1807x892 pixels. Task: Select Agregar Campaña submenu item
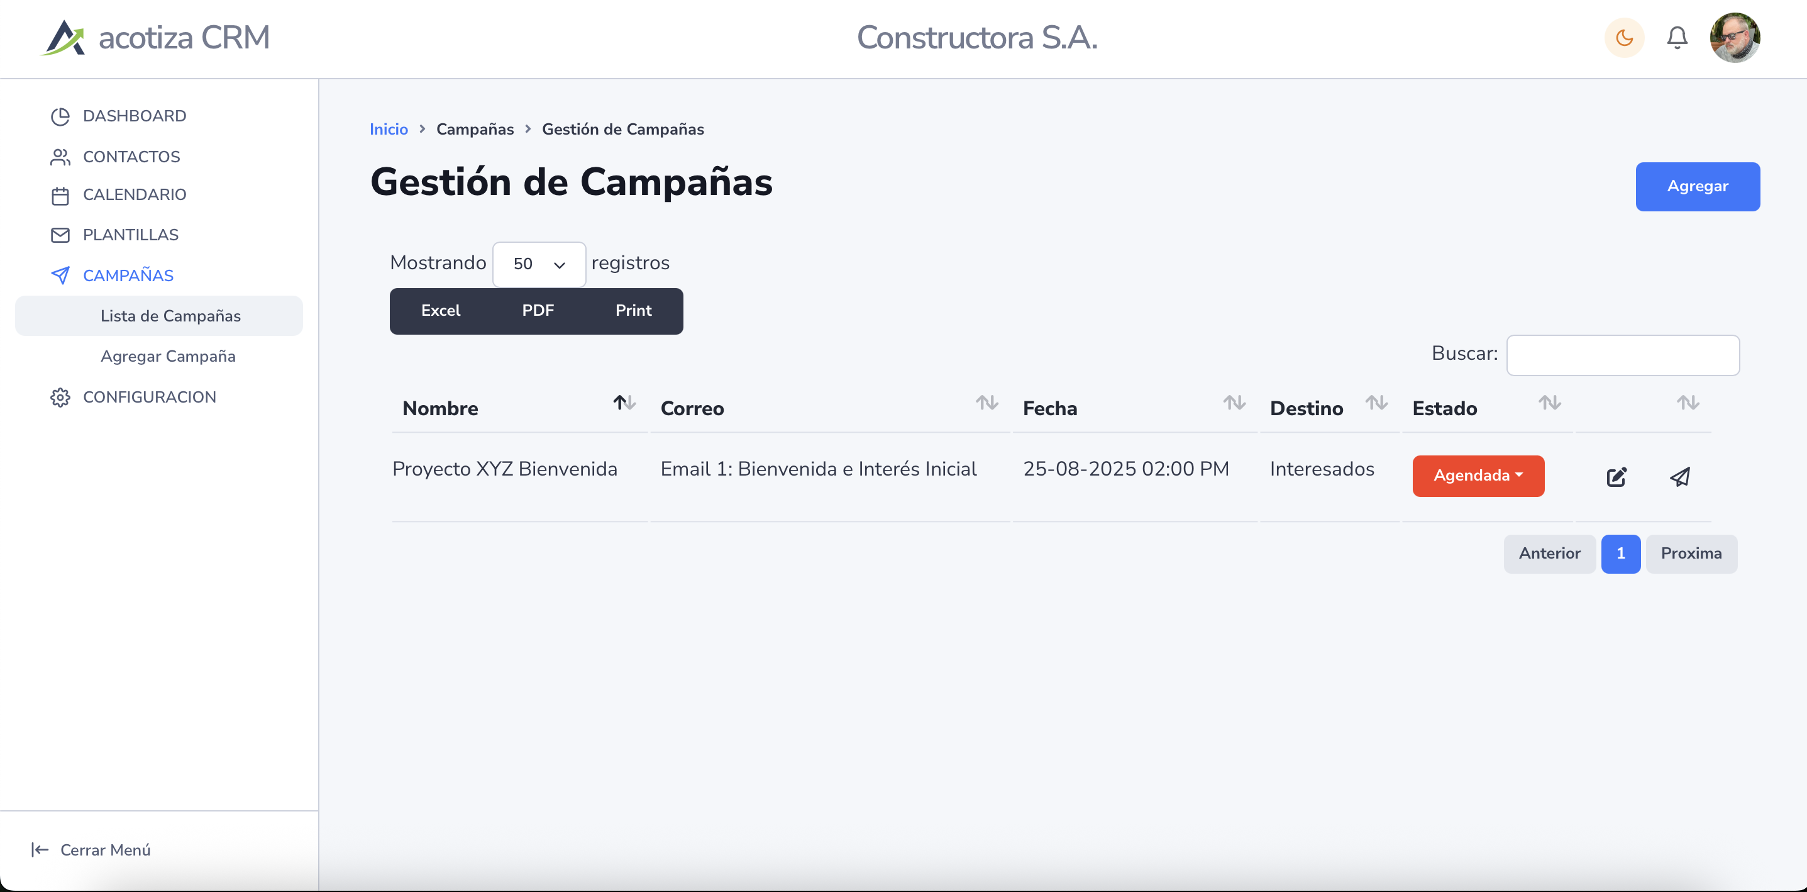168,357
